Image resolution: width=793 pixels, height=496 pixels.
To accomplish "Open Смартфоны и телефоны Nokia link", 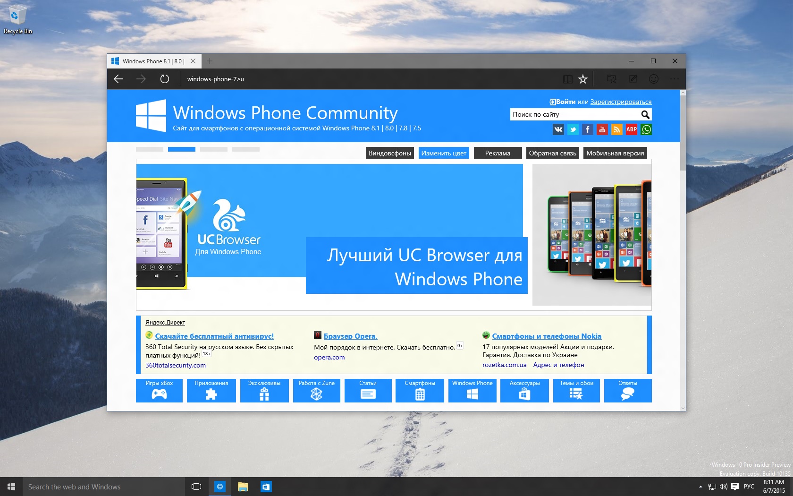I will (547, 336).
